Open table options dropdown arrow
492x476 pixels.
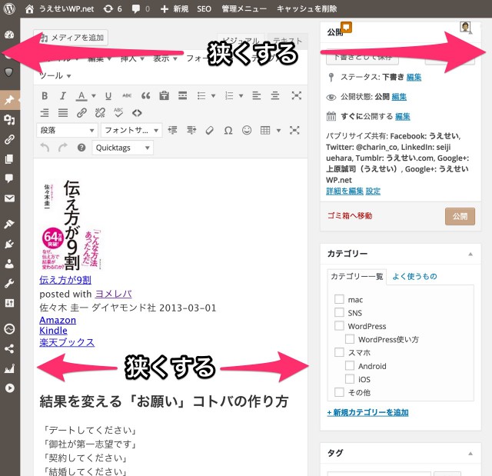[278, 131]
